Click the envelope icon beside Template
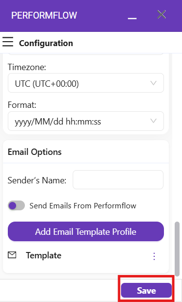Image resolution: width=182 pixels, height=302 pixels. tap(12, 255)
